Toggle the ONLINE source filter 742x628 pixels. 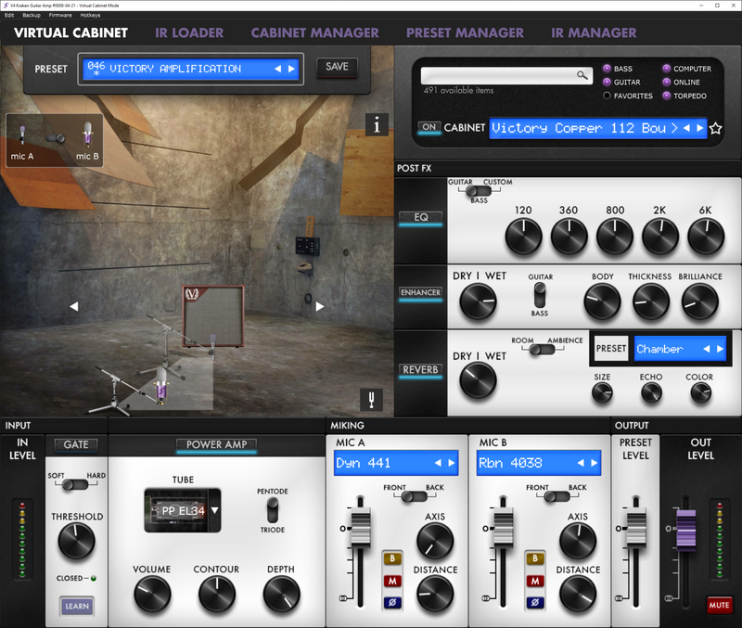pyautogui.click(x=666, y=82)
